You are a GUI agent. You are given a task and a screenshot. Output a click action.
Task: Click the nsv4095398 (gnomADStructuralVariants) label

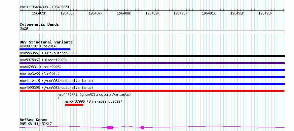(x=56, y=88)
